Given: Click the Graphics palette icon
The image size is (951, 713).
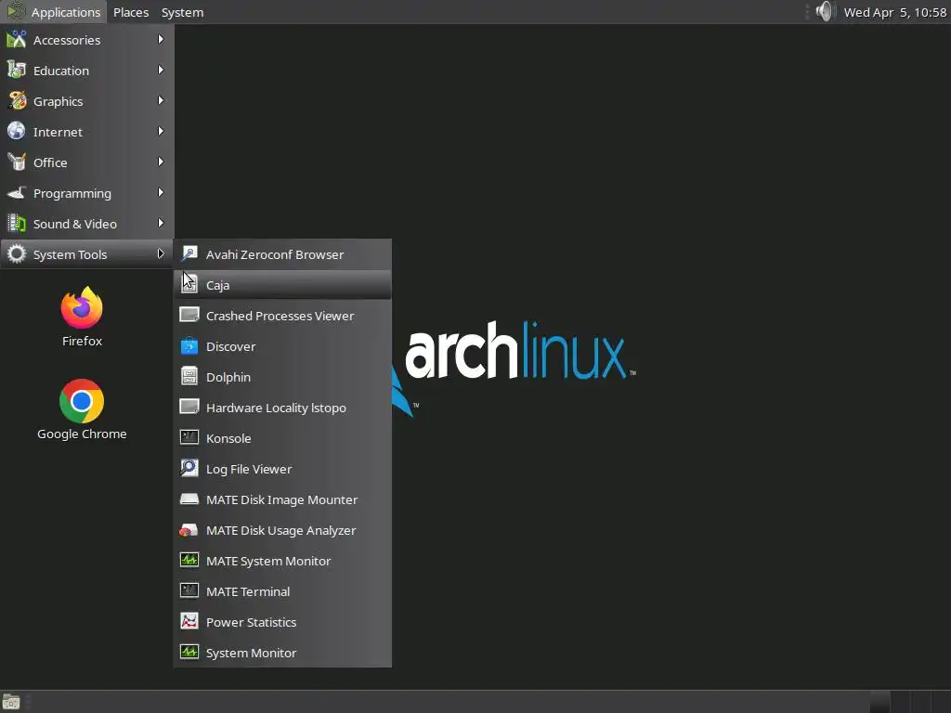Looking at the screenshot, I should [17, 101].
